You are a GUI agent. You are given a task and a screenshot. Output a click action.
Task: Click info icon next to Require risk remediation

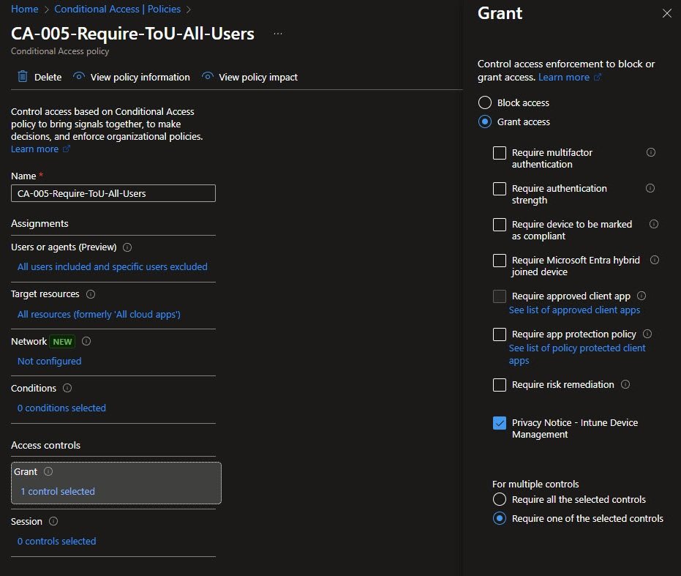625,384
